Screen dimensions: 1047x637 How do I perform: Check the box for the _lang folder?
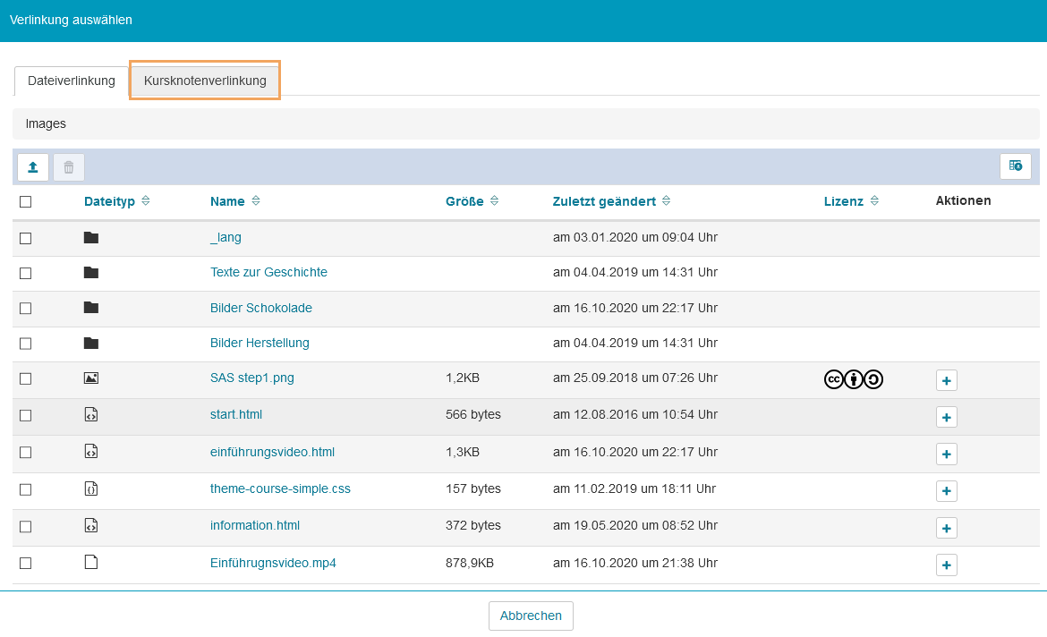(x=26, y=238)
